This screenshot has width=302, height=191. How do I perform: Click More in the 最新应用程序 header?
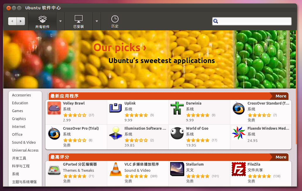[x=281, y=96]
